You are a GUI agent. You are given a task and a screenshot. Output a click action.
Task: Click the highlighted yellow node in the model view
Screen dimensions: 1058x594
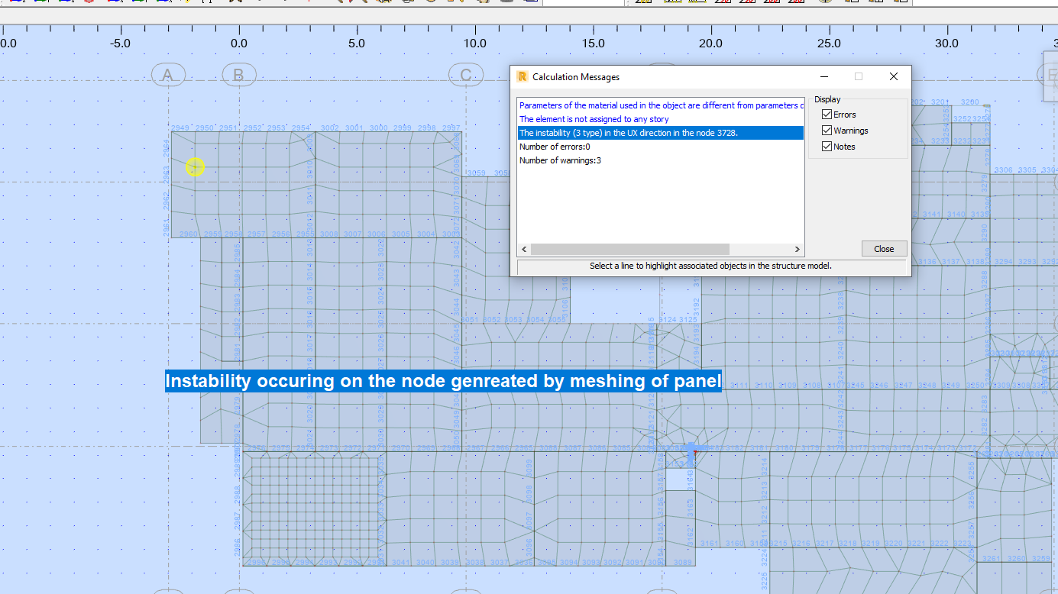tap(195, 166)
